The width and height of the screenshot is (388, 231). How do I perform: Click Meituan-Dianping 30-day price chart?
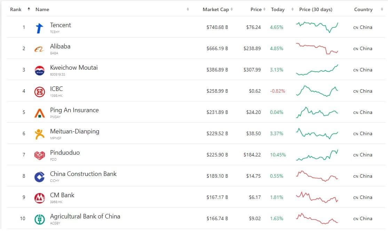(317, 133)
